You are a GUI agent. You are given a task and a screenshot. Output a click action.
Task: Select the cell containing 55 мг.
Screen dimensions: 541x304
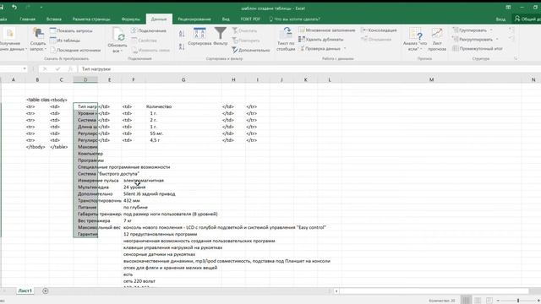[183, 133]
